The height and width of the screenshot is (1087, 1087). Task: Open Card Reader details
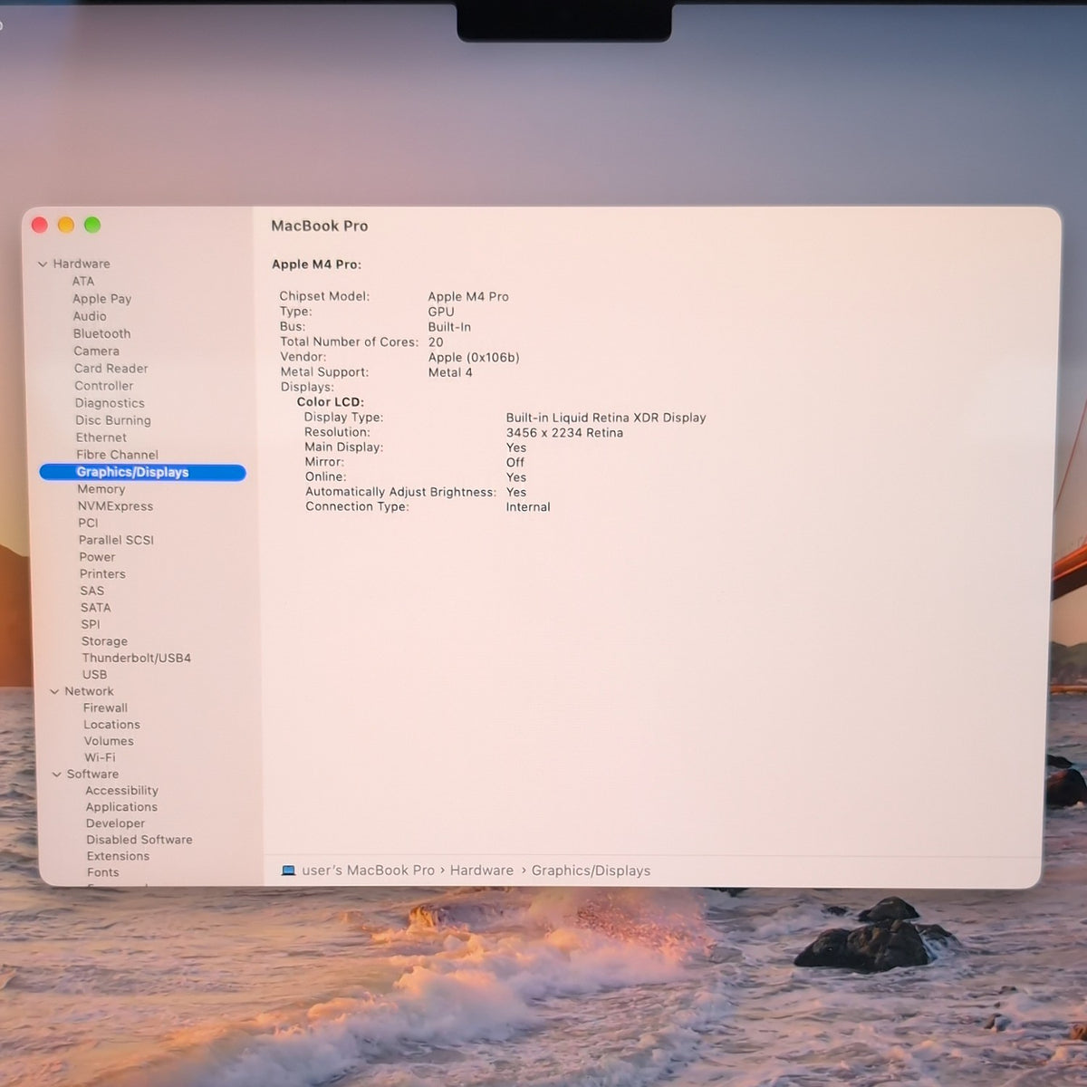pos(111,369)
